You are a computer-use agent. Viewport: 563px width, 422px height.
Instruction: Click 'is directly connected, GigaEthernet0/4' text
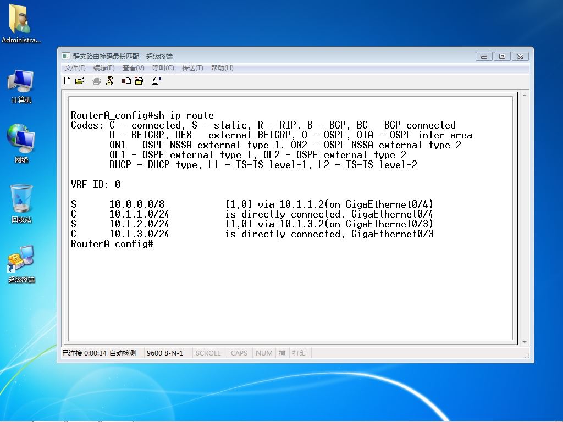329,214
